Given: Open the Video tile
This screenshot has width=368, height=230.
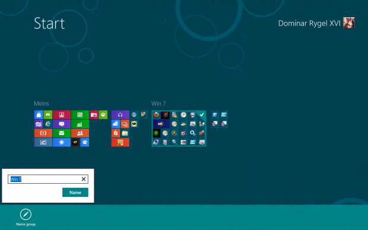Looking at the screenshot, I should tap(43, 133).
